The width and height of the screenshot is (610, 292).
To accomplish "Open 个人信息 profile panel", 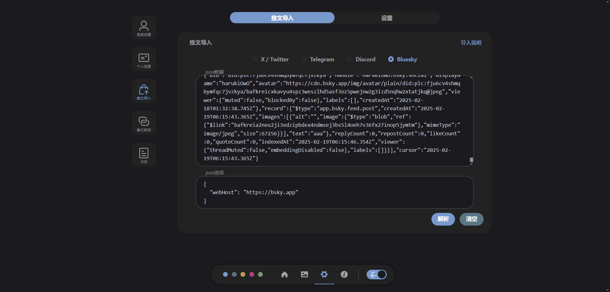I will tap(144, 59).
